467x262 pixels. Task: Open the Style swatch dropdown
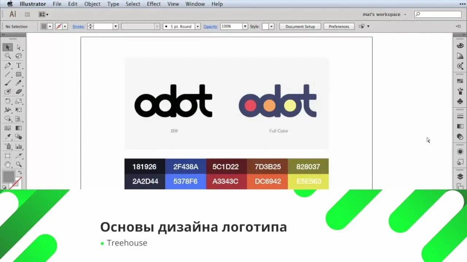click(271, 27)
